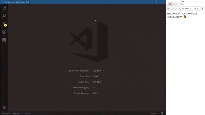Switch to the first Chrome tab with the red icon
The width and height of the screenshot is (205, 115).
[170, 4]
